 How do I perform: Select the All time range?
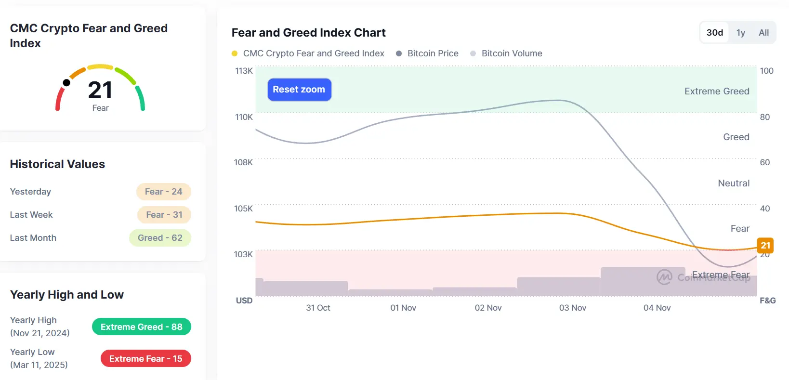point(763,33)
